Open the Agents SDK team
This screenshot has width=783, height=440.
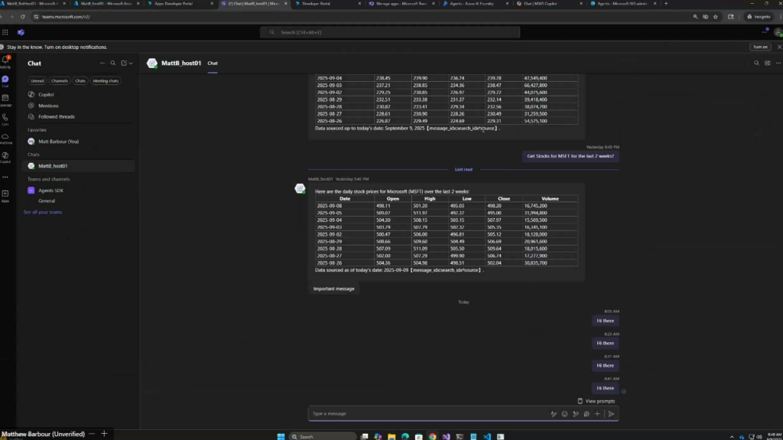51,191
